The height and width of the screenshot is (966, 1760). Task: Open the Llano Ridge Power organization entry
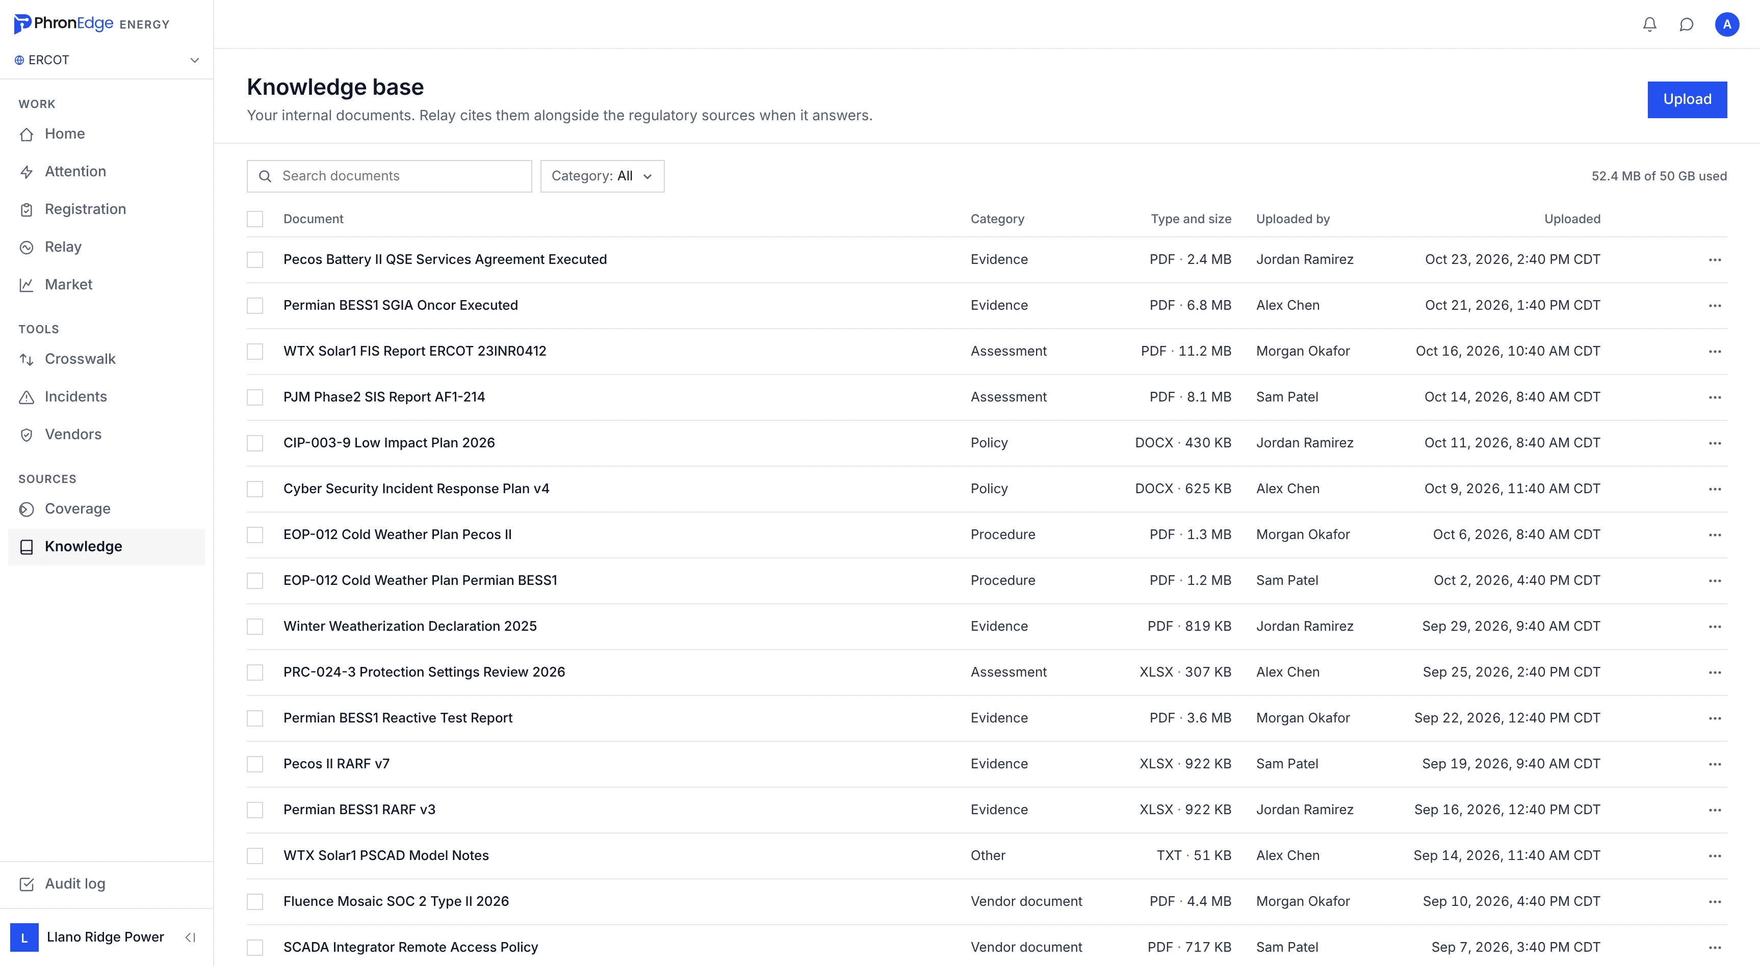(88, 937)
